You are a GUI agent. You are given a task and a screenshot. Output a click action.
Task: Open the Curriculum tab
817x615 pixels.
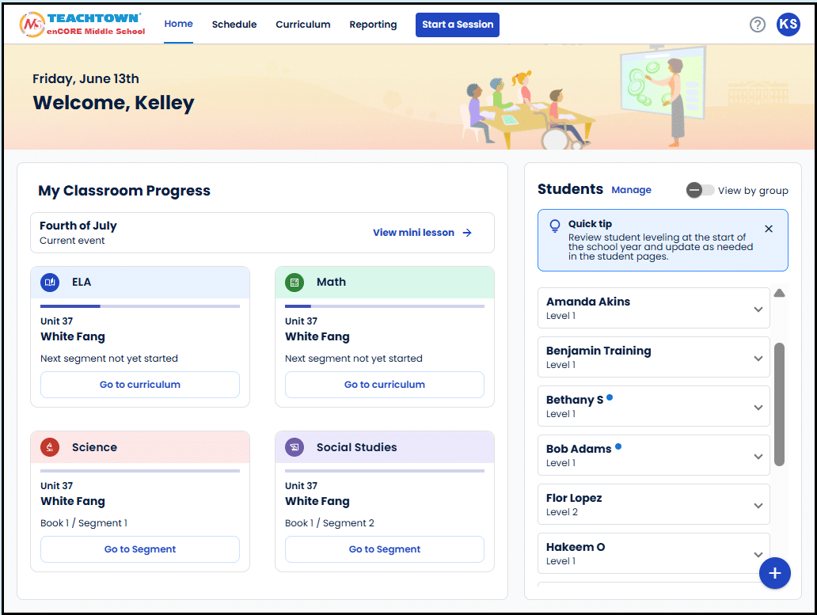pos(303,25)
